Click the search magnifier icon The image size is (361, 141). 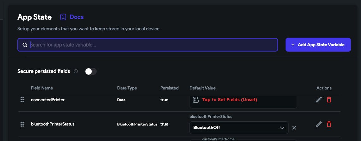point(25,45)
